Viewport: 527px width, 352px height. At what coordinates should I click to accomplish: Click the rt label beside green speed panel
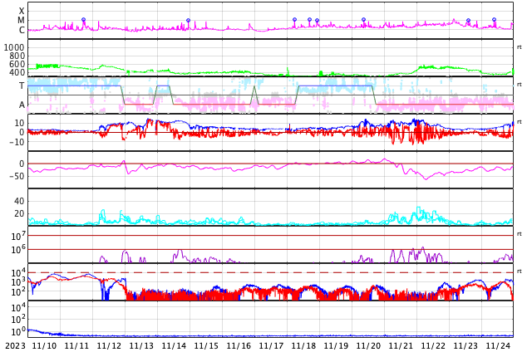click(520, 47)
